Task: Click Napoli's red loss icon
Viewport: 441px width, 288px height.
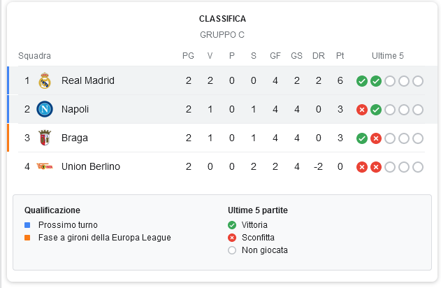Action: pyautogui.click(x=362, y=110)
